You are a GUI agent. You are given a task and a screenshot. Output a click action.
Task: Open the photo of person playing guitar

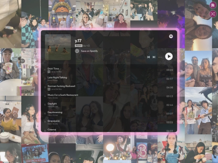click(x=198, y=111)
